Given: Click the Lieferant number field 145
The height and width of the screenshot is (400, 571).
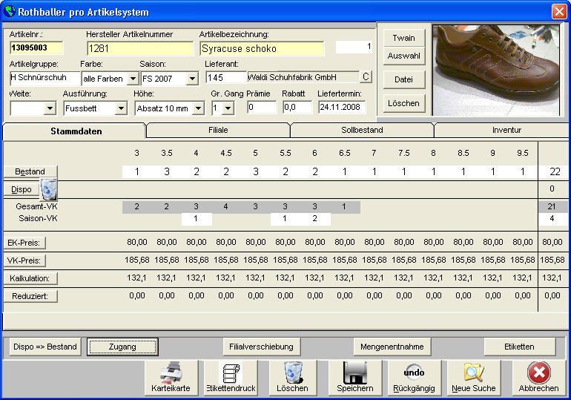Looking at the screenshot, I should click(225, 77).
